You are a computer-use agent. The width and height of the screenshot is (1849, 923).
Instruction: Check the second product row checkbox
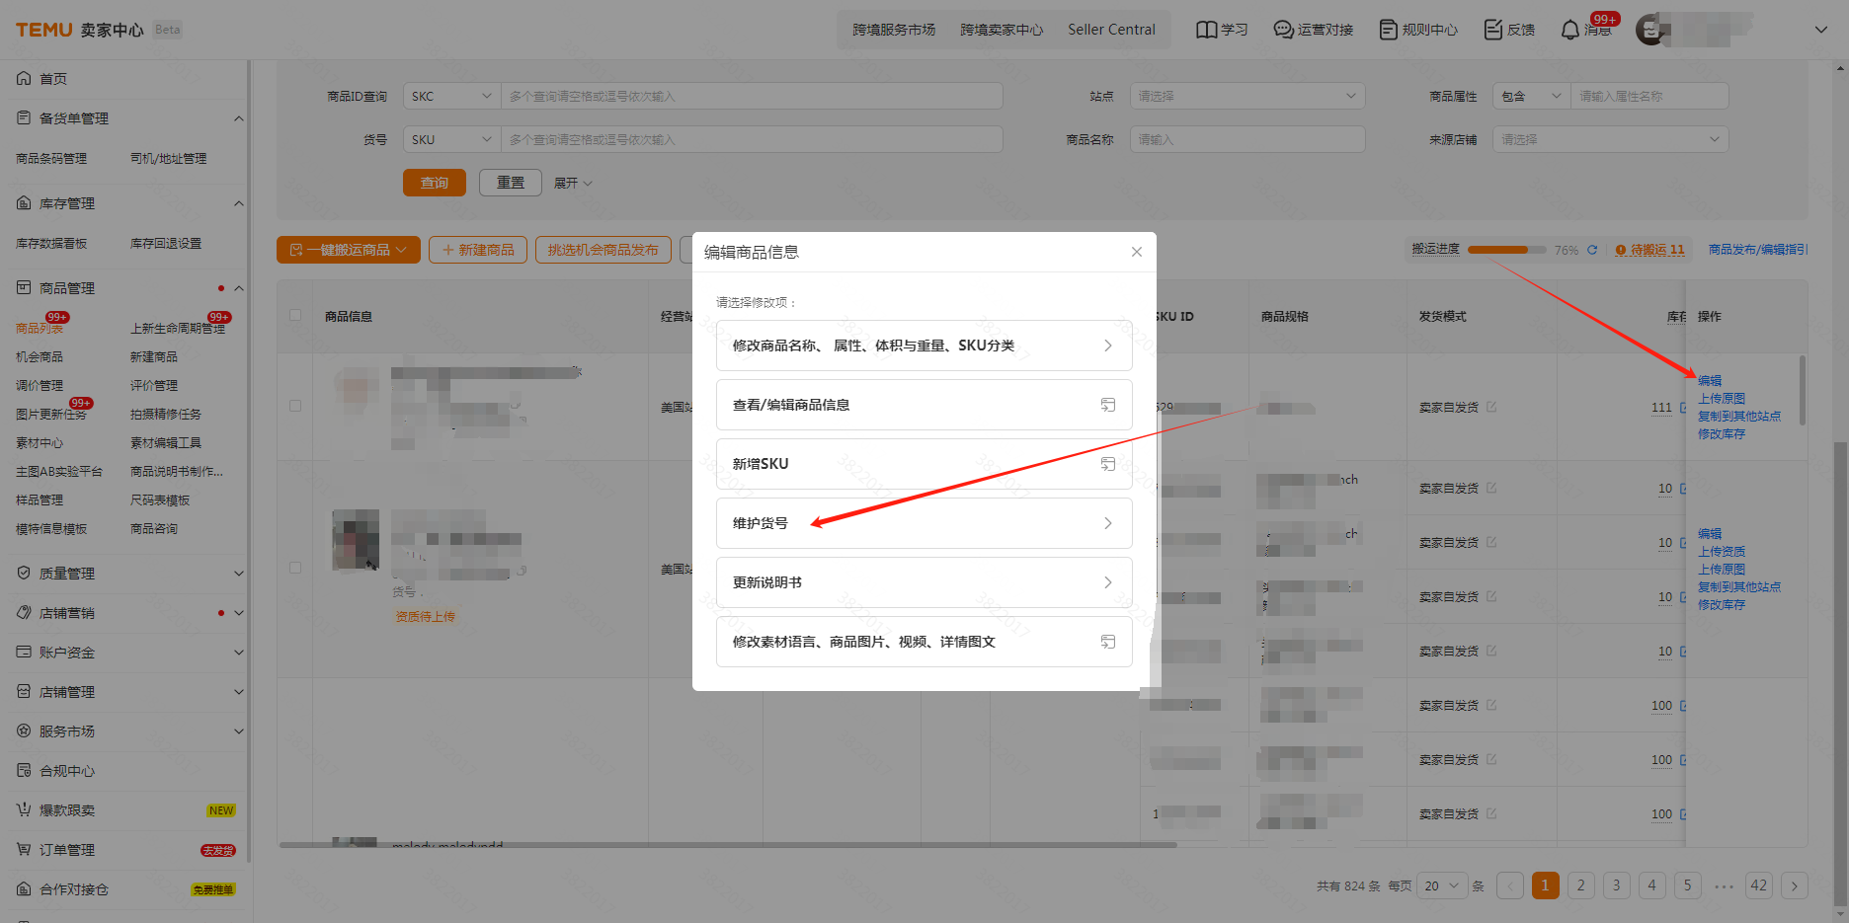coord(295,568)
